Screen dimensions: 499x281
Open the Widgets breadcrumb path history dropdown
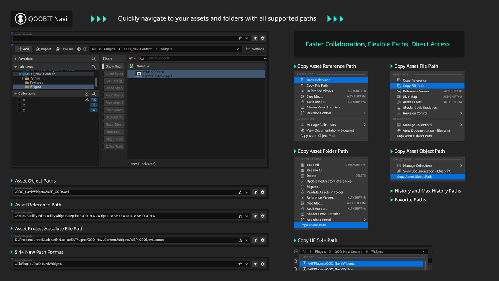tap(238, 49)
